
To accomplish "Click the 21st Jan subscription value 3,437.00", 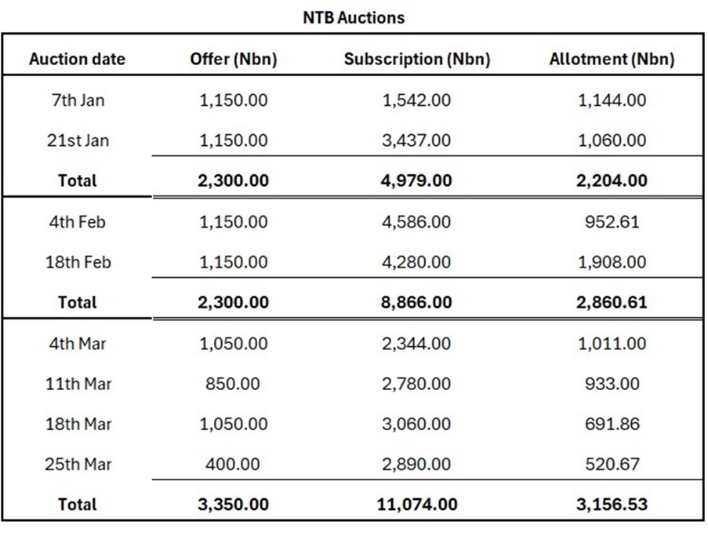I will pyautogui.click(x=416, y=140).
